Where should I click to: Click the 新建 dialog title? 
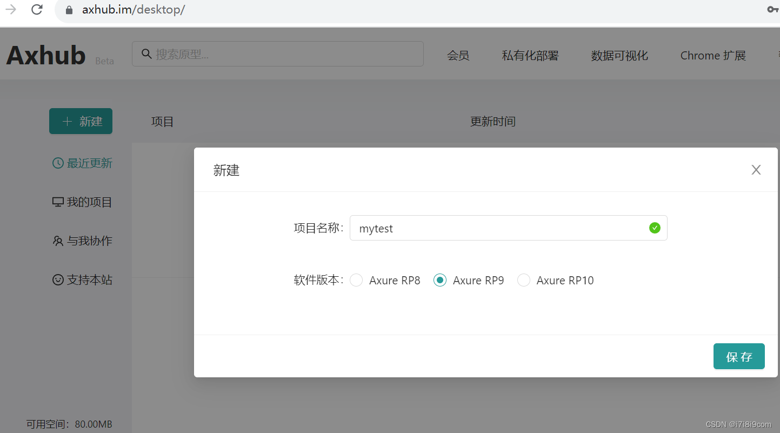tap(226, 171)
